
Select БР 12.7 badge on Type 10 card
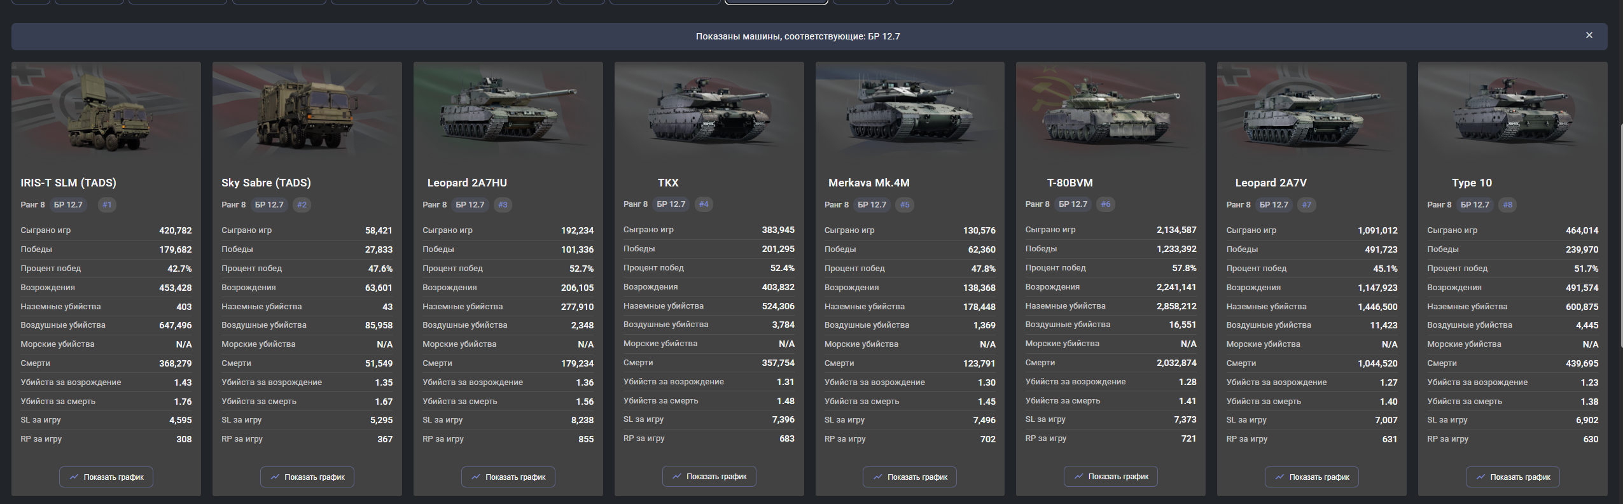coord(1475,205)
